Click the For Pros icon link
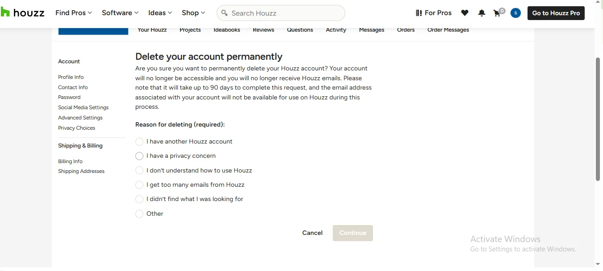Image resolution: width=603 pixels, height=271 pixels. click(x=419, y=13)
